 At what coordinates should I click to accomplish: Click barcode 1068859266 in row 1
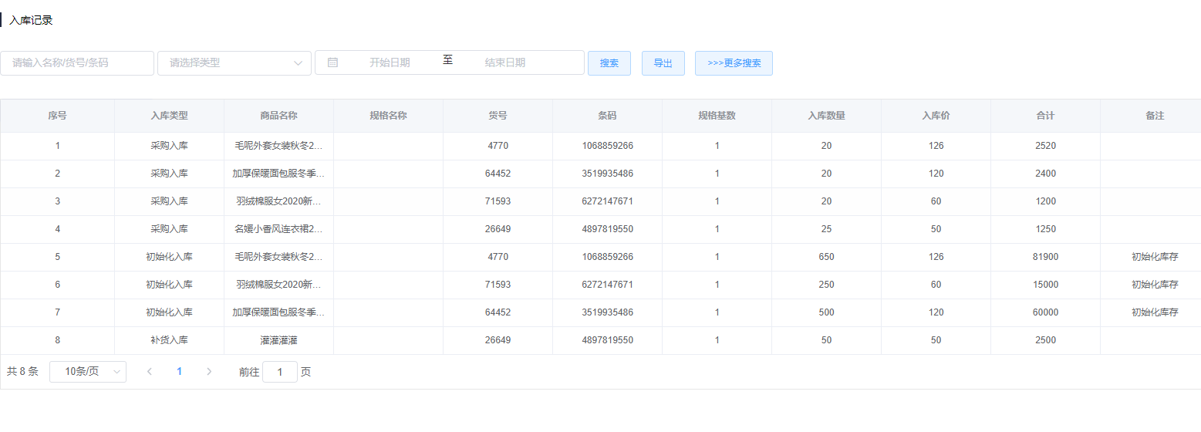[608, 146]
